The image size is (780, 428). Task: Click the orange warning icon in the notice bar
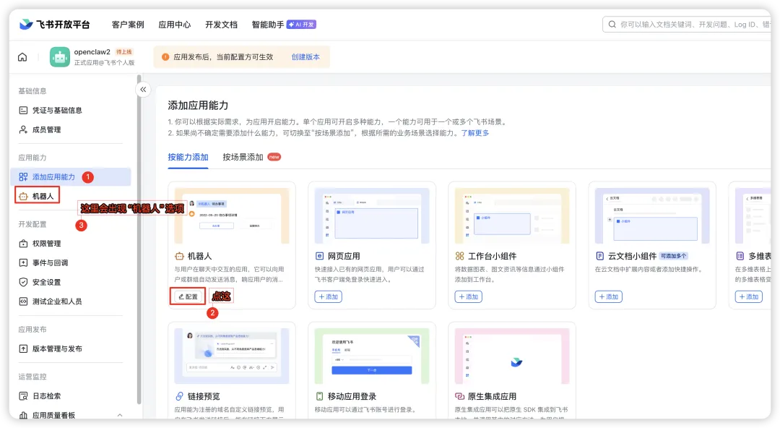click(x=165, y=57)
